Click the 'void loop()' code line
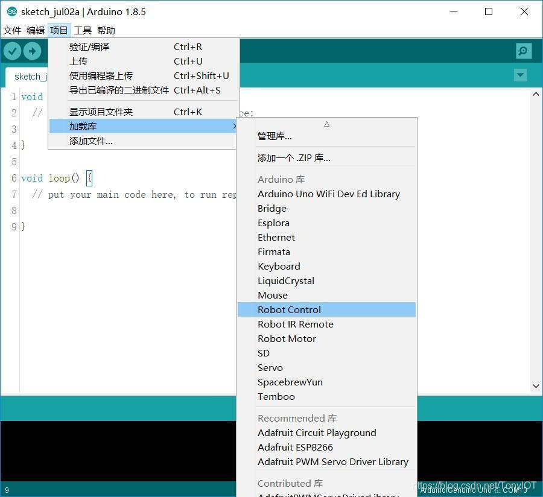Image resolution: width=543 pixels, height=497 pixels. [57, 179]
